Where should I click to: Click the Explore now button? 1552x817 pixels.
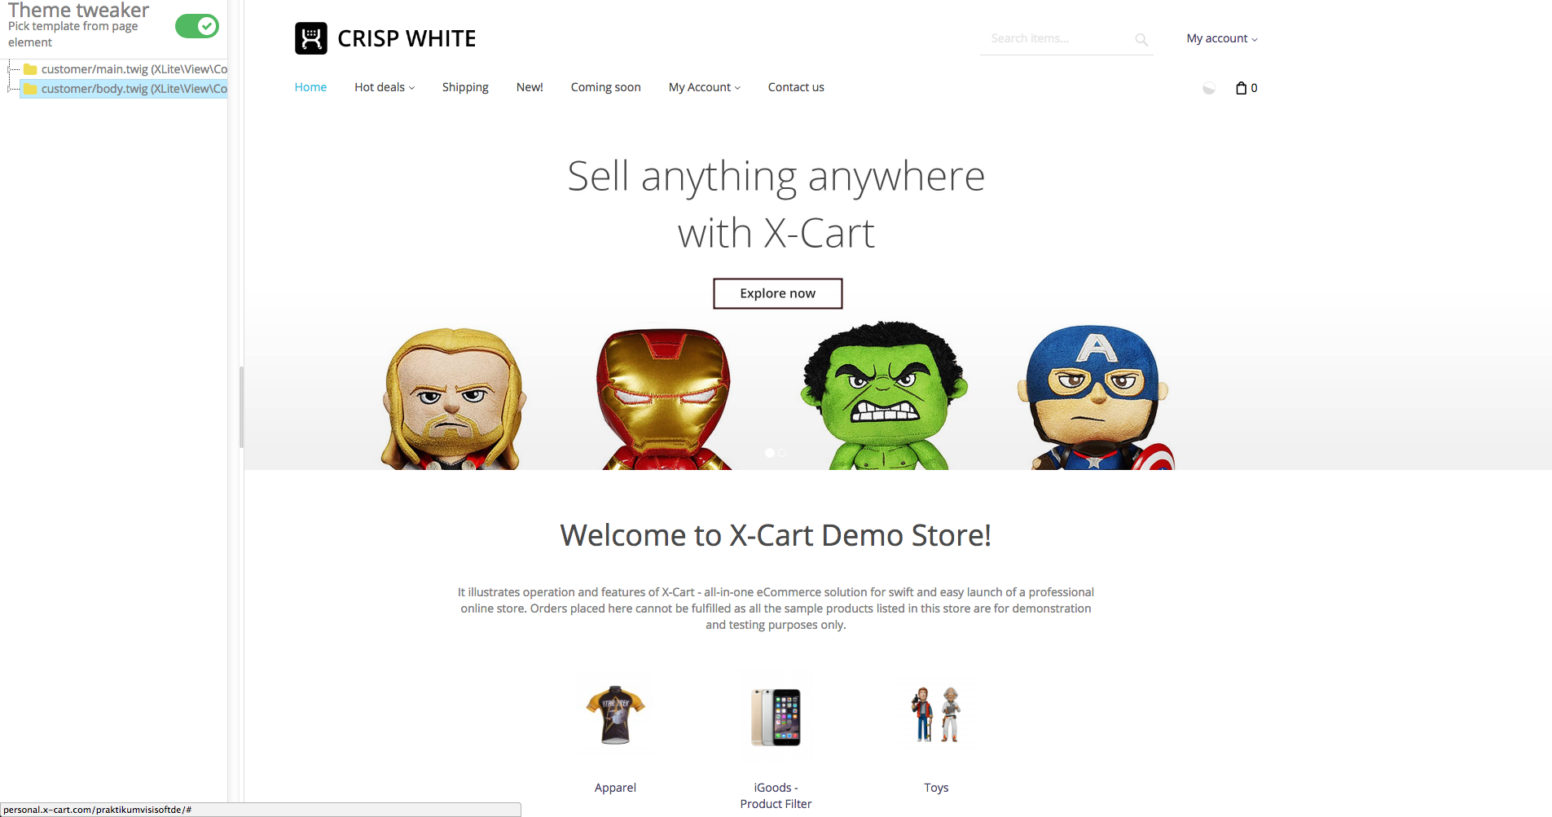778,293
